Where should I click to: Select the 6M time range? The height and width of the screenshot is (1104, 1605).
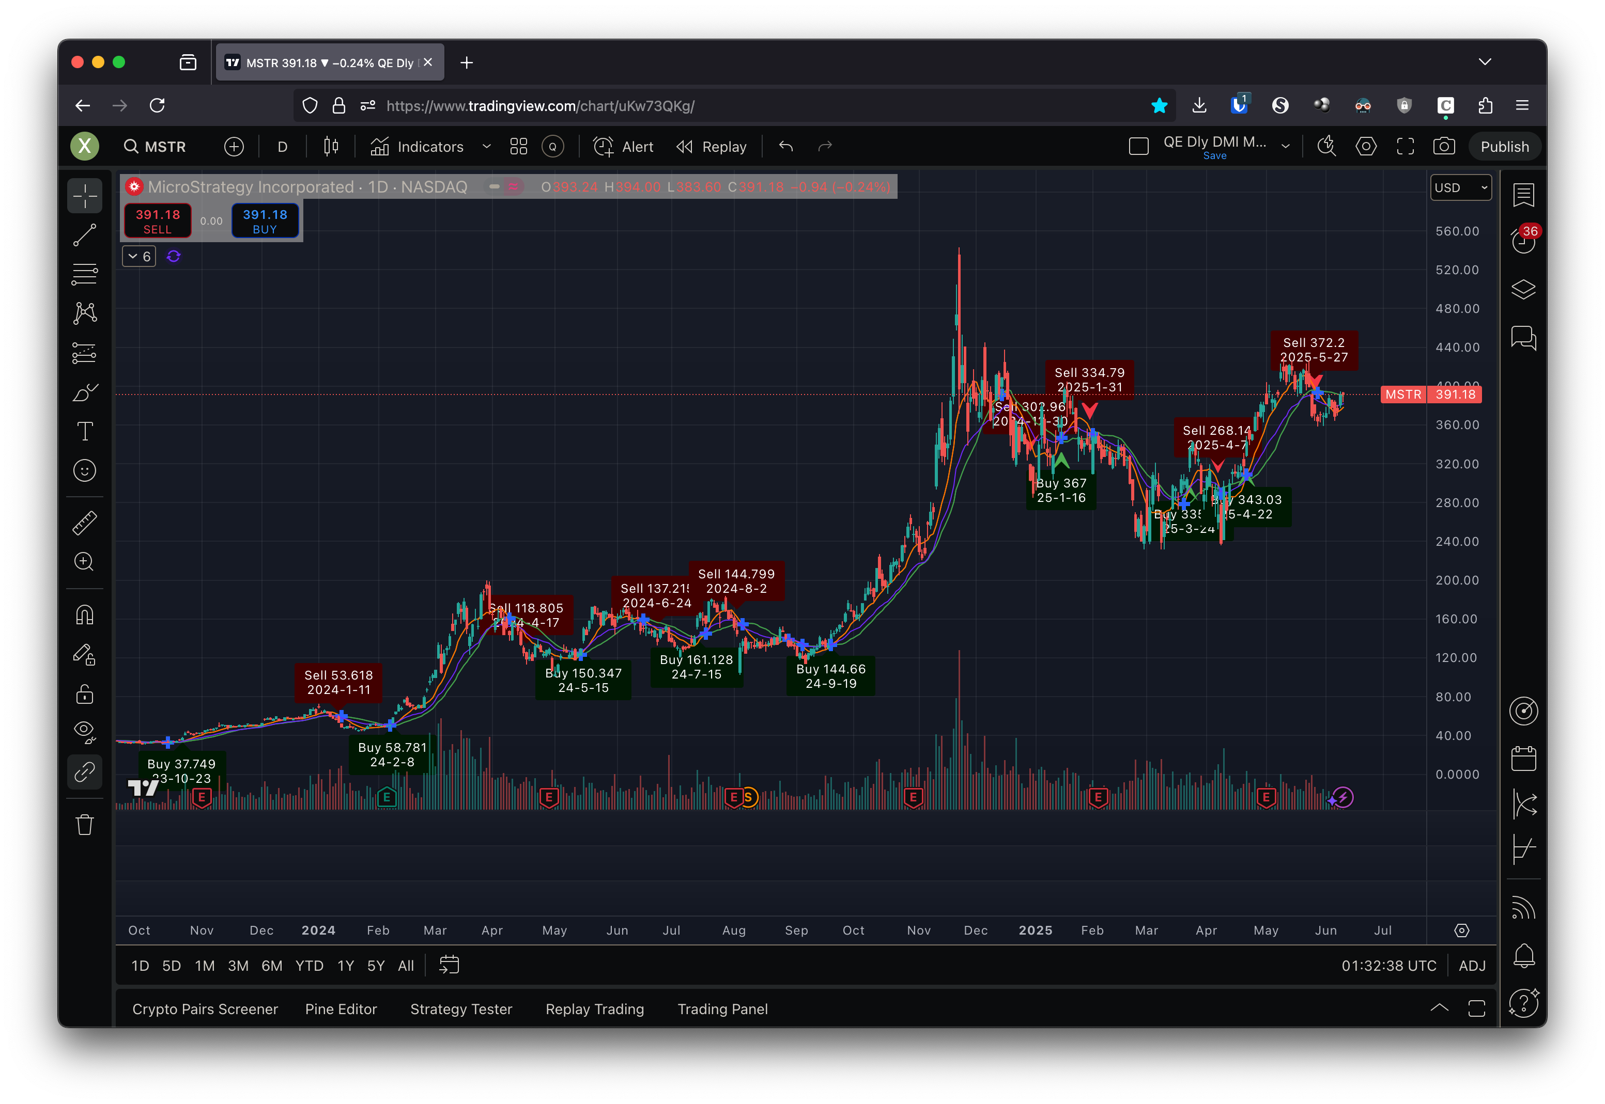tap(271, 966)
